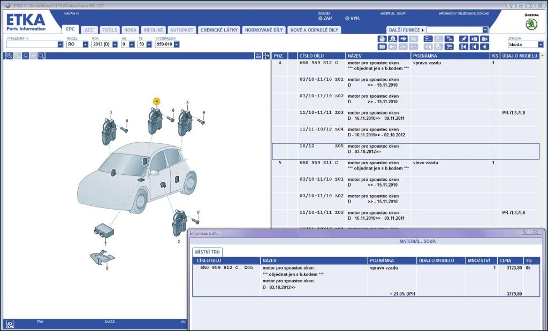
Task: Click the lower shopping cart toolbar icon
Action: (x=449, y=47)
